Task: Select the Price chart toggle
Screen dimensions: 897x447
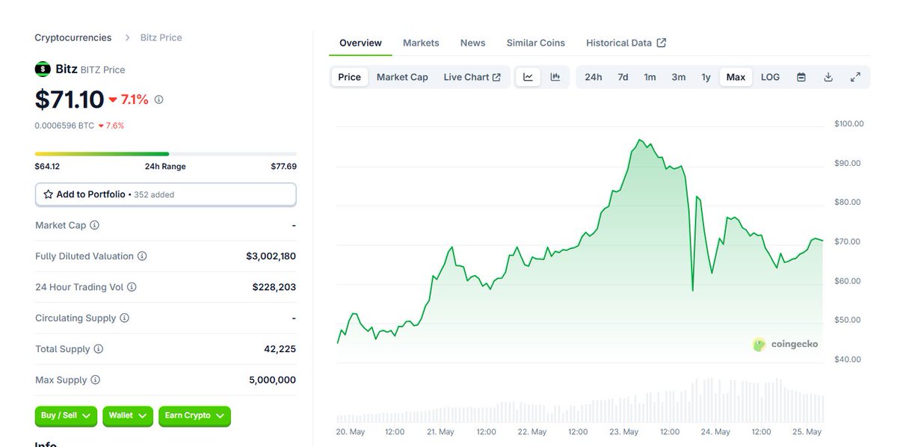Action: coord(349,77)
